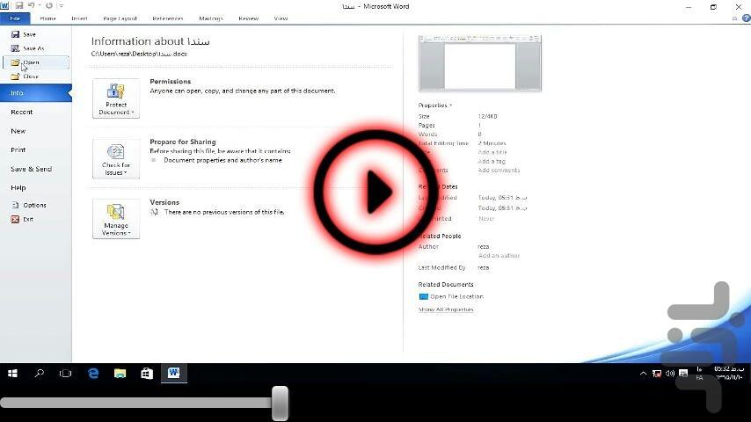Viewport: 751px width, 422px height.
Task: Click Open File Location link
Action: [456, 296]
